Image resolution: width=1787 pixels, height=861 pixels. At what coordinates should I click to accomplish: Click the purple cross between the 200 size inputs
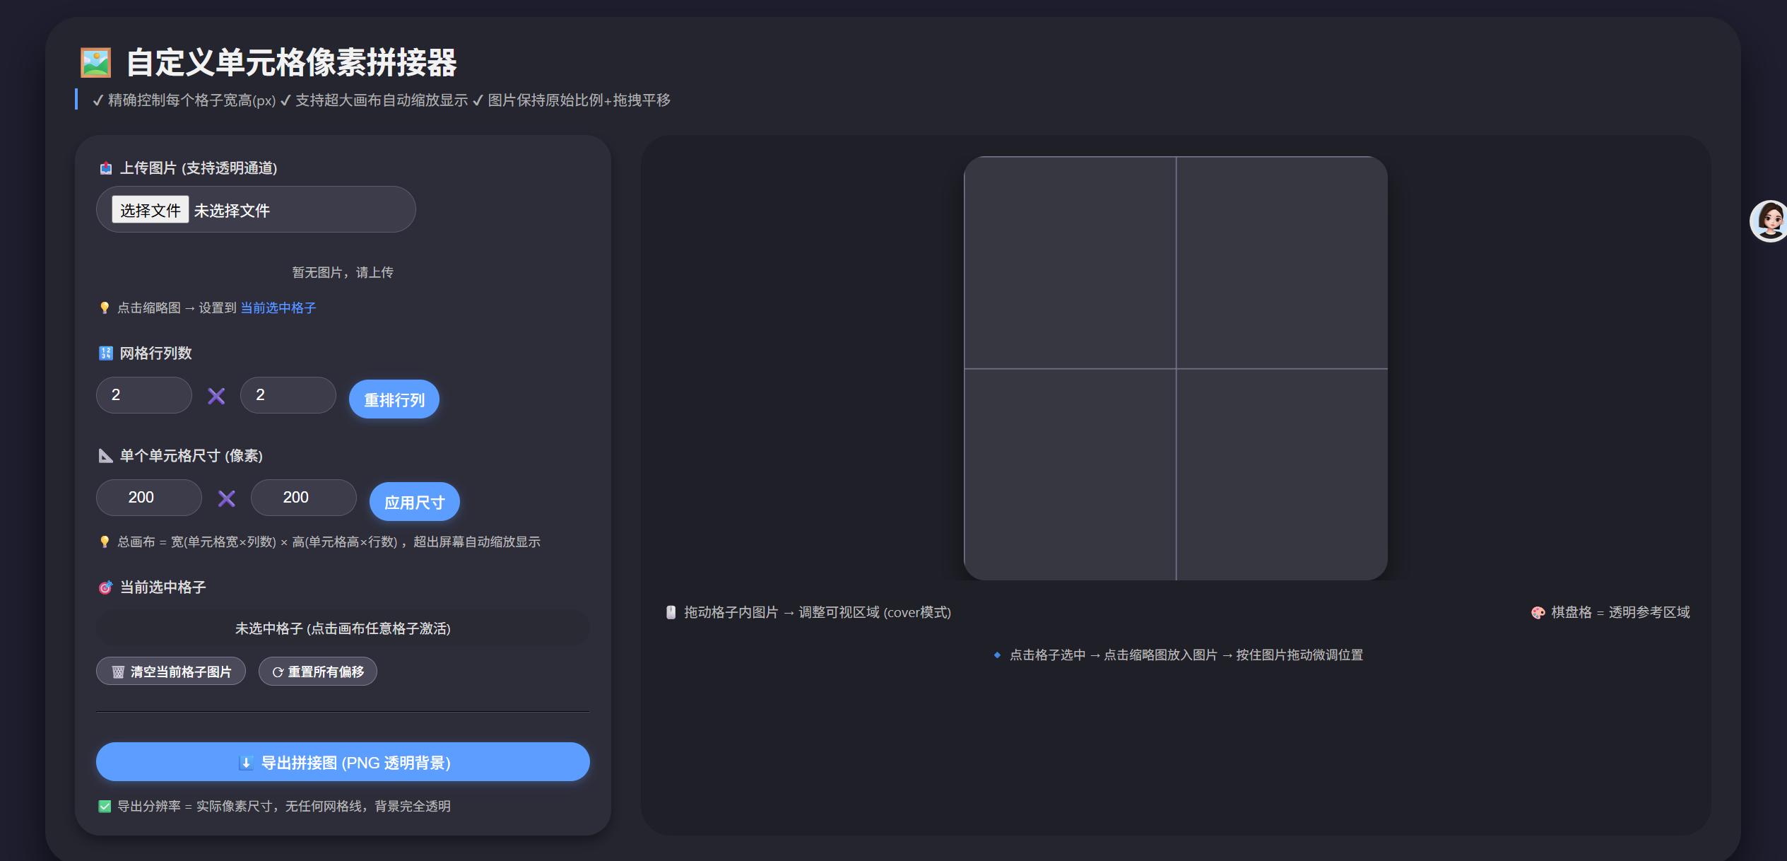[x=227, y=498]
